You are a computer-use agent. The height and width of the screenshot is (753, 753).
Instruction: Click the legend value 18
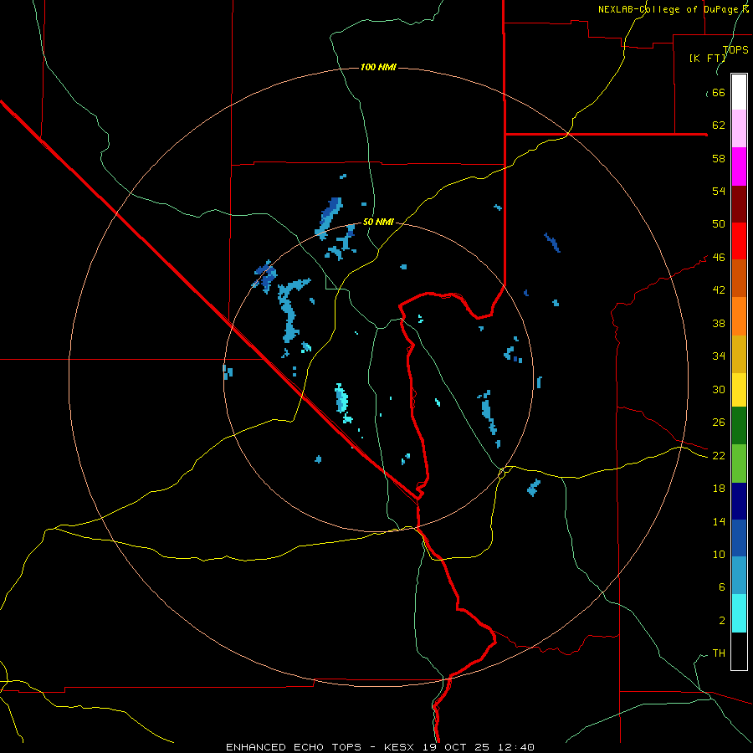(x=719, y=489)
